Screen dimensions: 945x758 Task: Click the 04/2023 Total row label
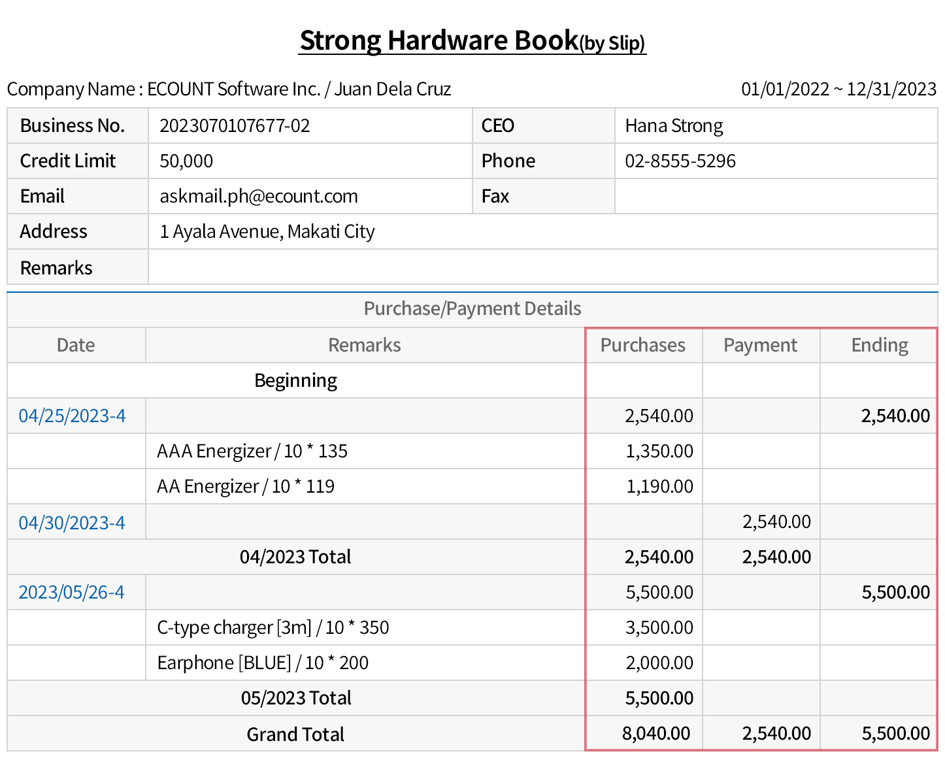point(295,557)
